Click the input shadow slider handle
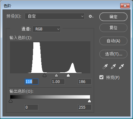133x119 pixels. point(45,75)
